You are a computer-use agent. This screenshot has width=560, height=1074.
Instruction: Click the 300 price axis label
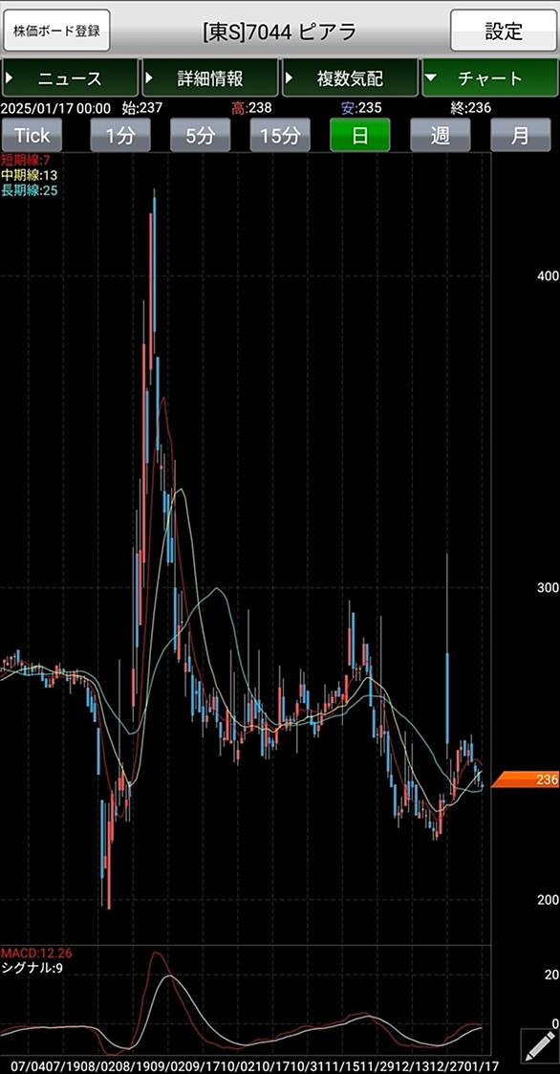click(549, 587)
